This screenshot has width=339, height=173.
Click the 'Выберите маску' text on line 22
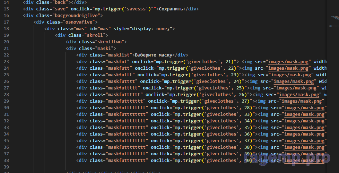154,55
